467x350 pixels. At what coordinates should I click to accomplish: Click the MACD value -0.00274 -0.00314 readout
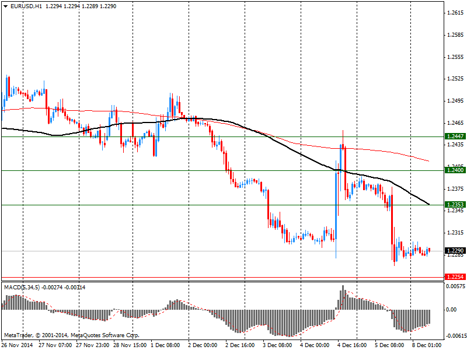pos(64,288)
